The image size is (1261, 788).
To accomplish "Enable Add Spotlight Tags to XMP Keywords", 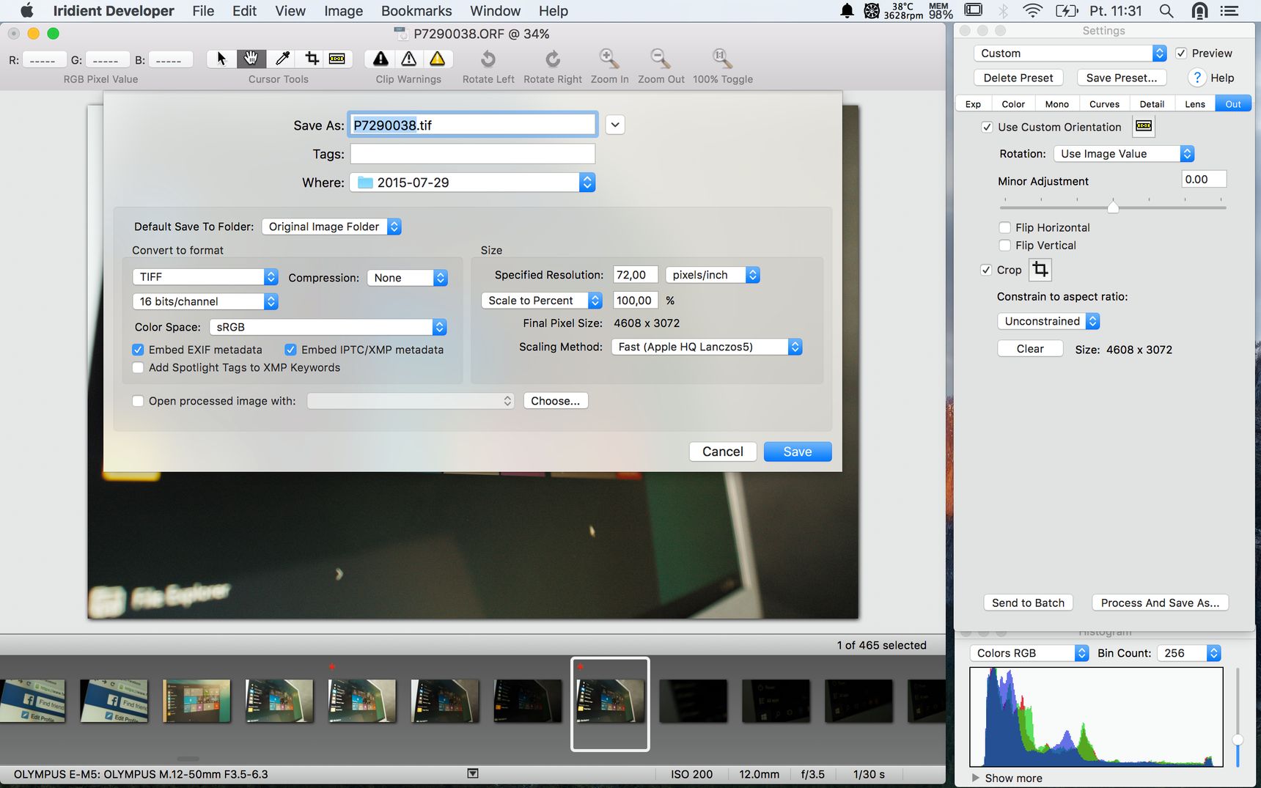I will pyautogui.click(x=138, y=367).
